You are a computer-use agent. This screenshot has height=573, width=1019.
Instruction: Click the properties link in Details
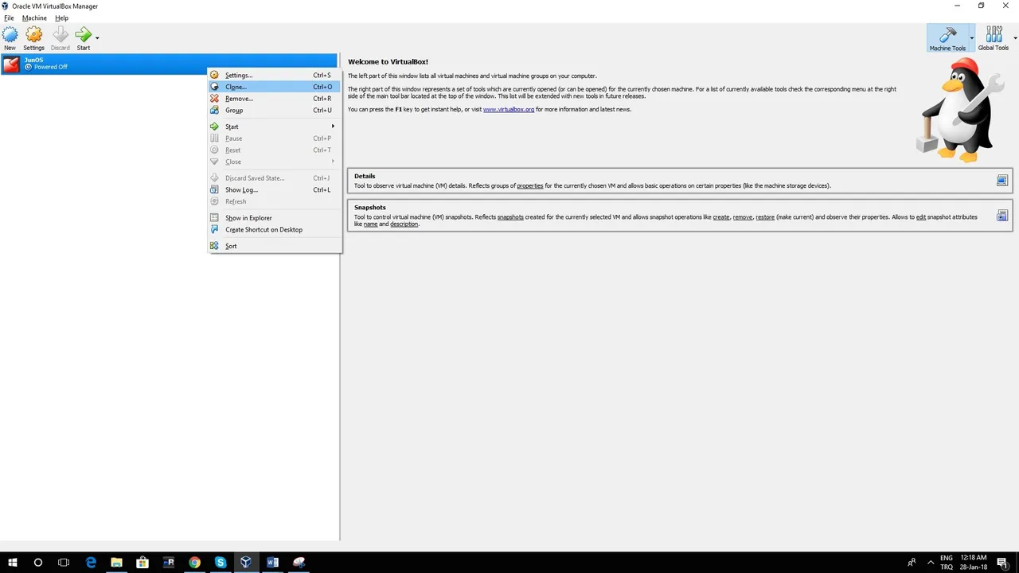point(530,185)
